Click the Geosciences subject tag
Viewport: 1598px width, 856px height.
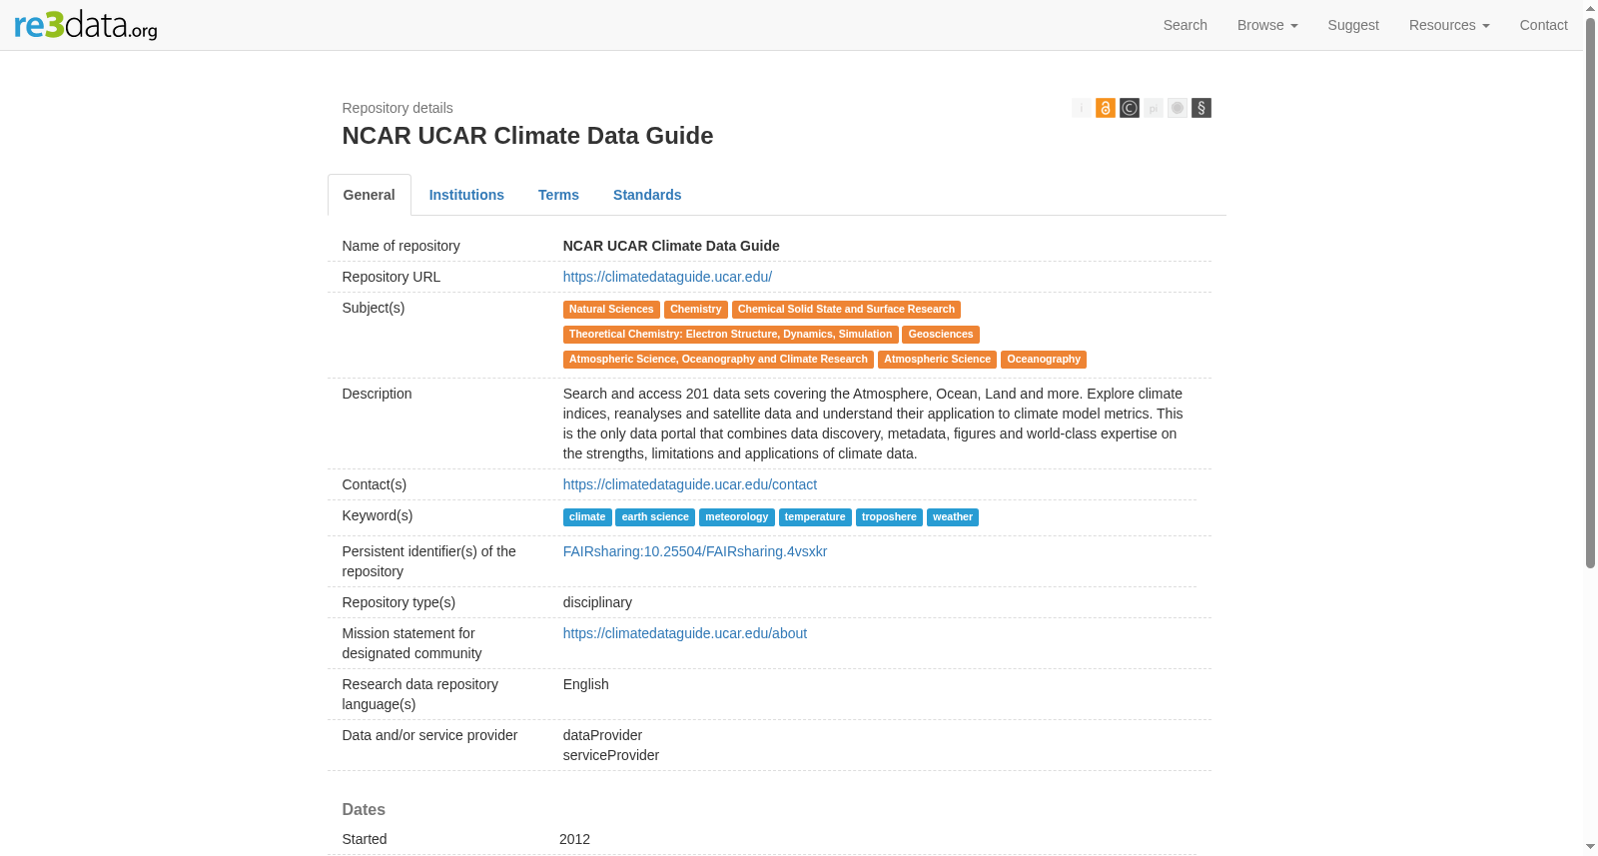(x=941, y=335)
